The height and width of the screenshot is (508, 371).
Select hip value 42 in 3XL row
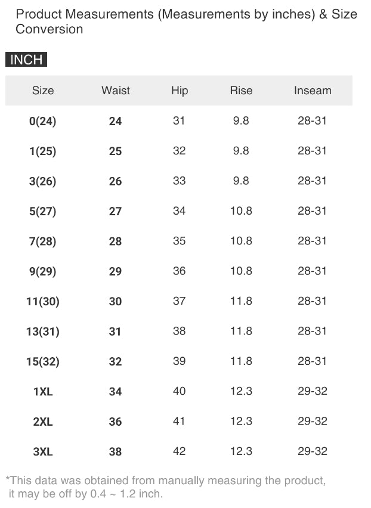pos(180,451)
